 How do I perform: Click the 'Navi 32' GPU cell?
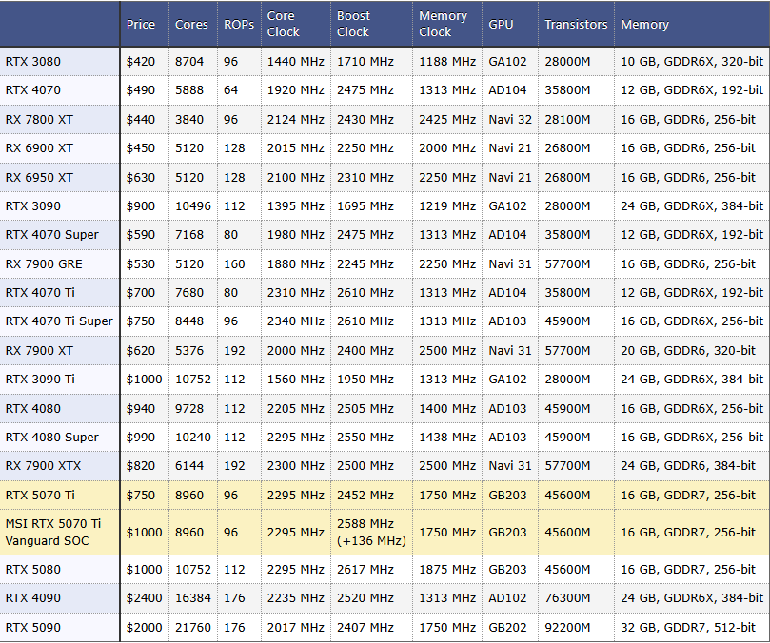point(510,119)
